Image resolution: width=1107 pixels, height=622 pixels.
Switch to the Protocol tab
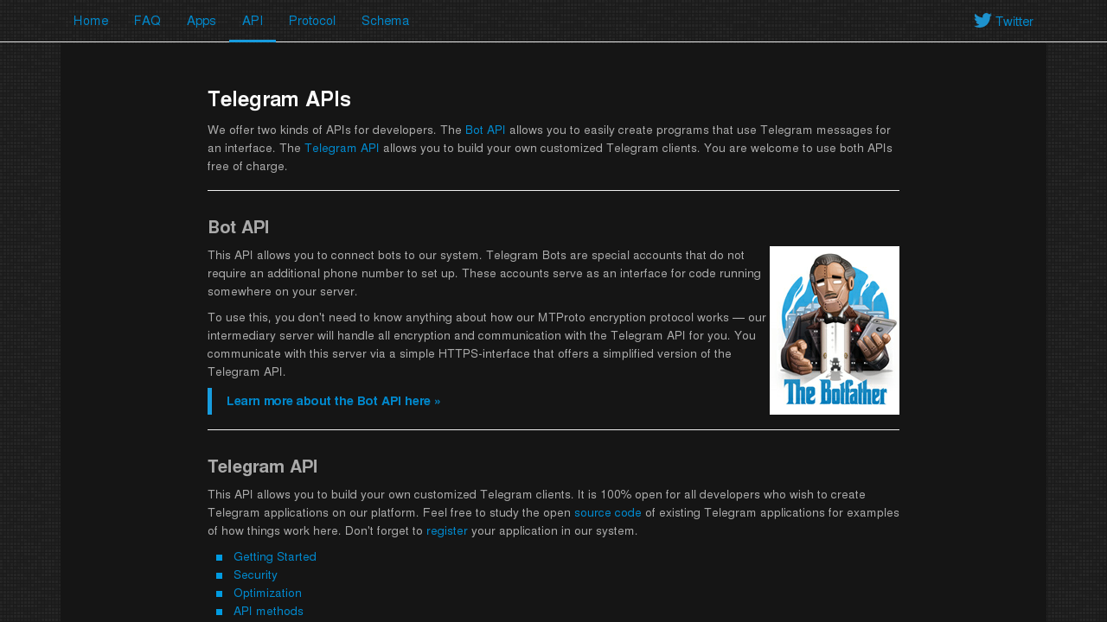click(x=312, y=21)
